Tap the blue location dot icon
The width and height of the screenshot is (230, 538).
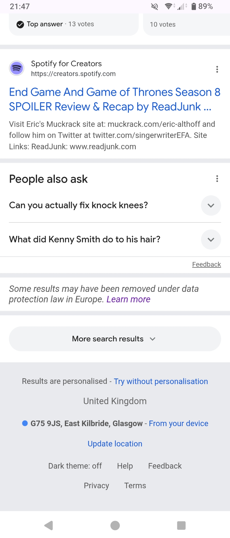point(25,423)
